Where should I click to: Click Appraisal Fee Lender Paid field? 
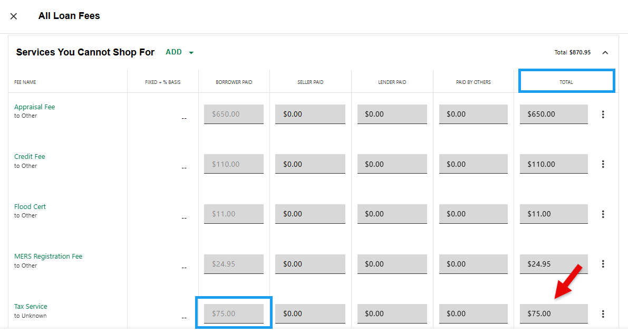click(x=392, y=115)
